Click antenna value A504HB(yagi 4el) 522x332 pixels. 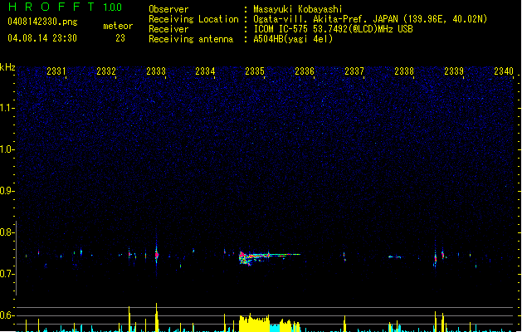[293, 39]
